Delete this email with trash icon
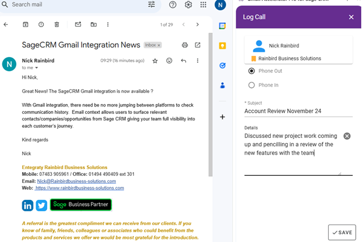Screen dimensions: 363x242 [57, 24]
